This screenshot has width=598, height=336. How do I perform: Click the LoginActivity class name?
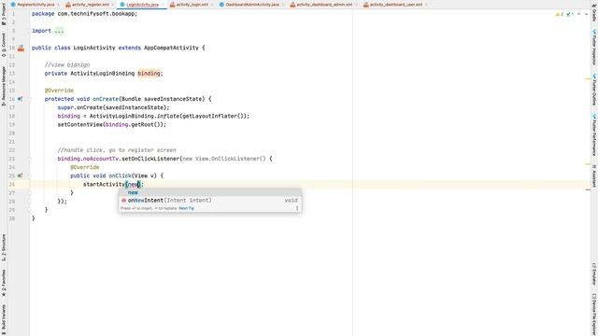(x=94, y=48)
